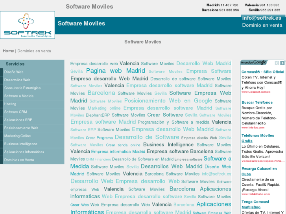Image resolution: width=286 pixels, height=214 pixels.
Task: Click Software Moviles banner title
Action: (81, 24)
